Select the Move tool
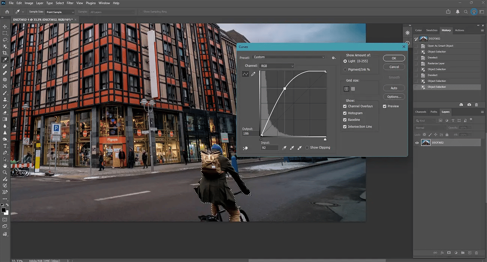Viewport: 487px width, 262px height. pyautogui.click(x=5, y=27)
